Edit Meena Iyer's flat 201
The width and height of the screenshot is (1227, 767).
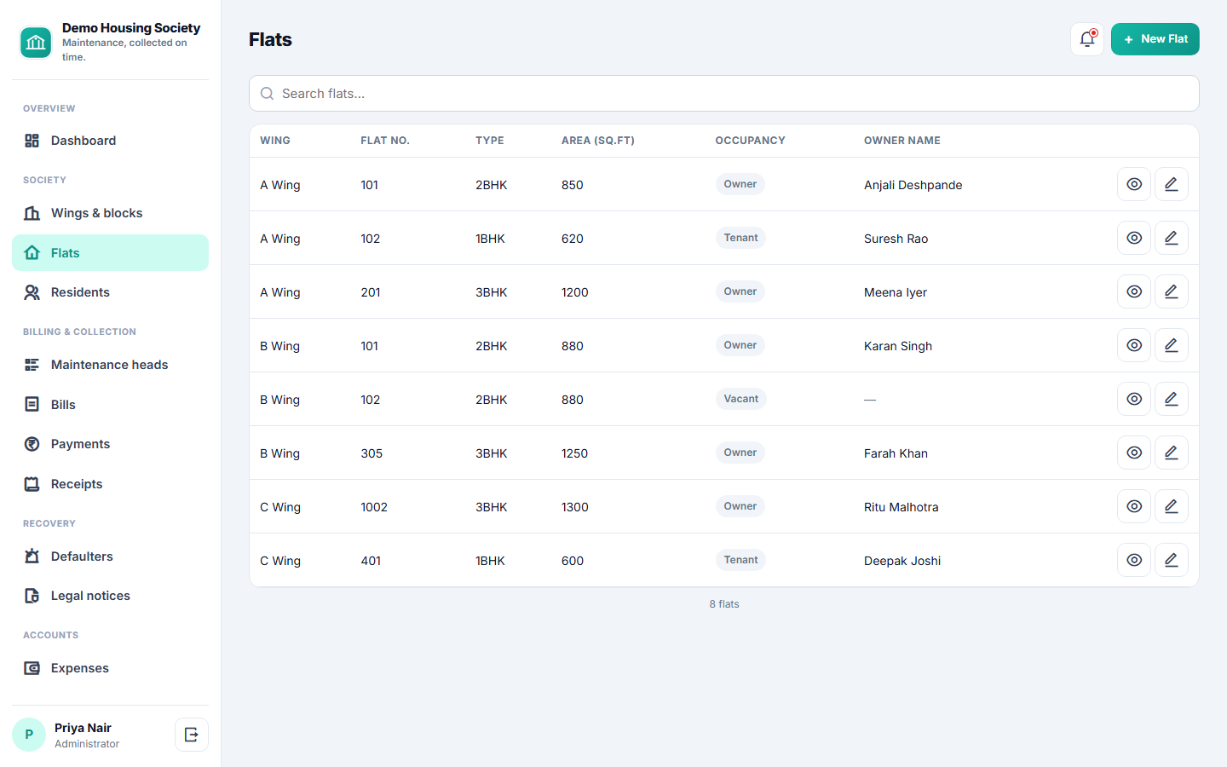click(1172, 291)
